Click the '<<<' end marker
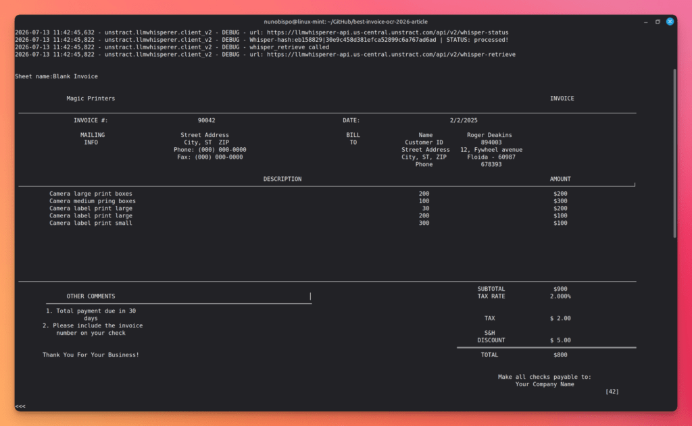 pos(20,406)
